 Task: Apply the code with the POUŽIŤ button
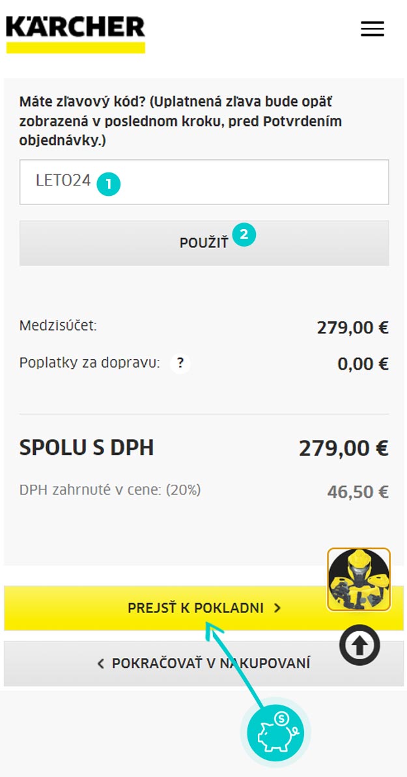(204, 243)
